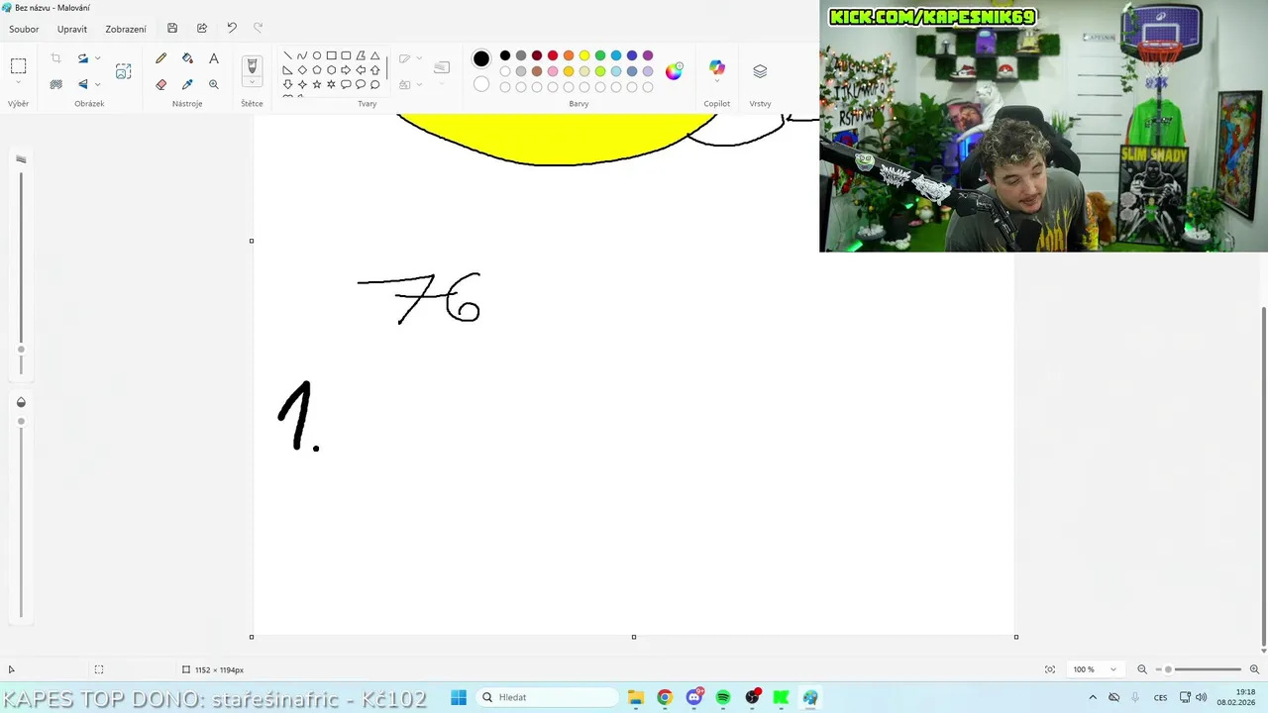Open the generative image creator icon
Screen dimensions: 1268x713
pos(123,71)
